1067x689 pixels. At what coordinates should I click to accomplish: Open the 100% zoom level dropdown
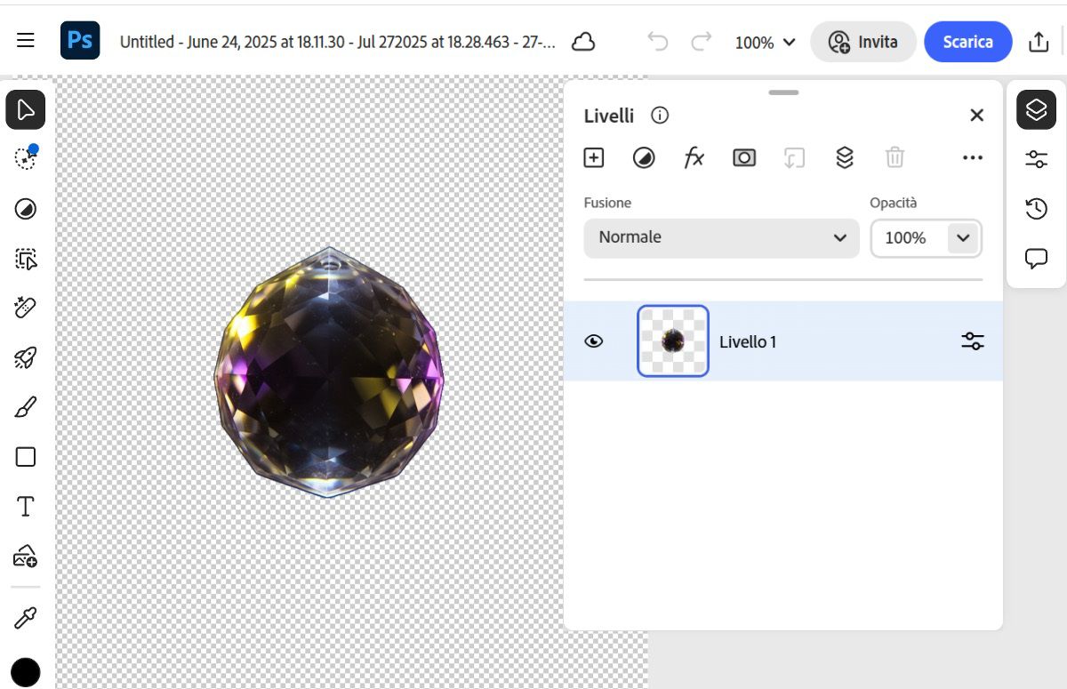pyautogui.click(x=765, y=42)
